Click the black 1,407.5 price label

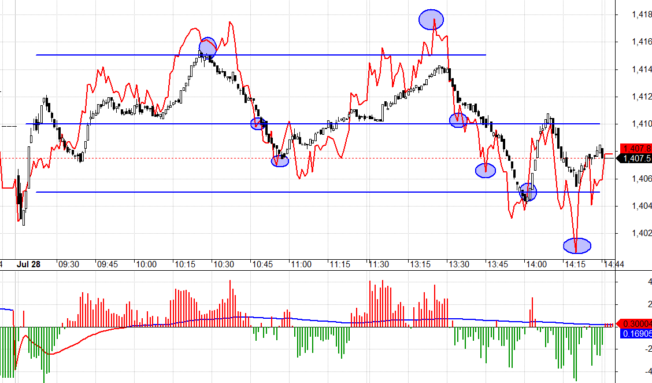point(635,158)
